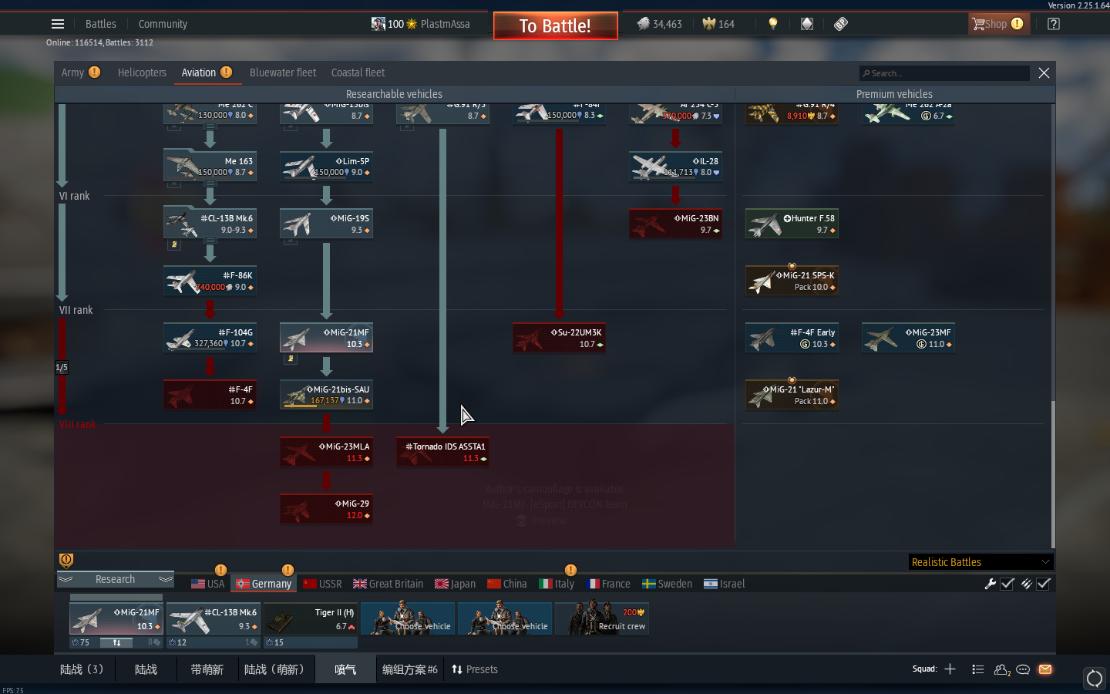Open the Community menu
The image size is (1110, 694).
(163, 24)
